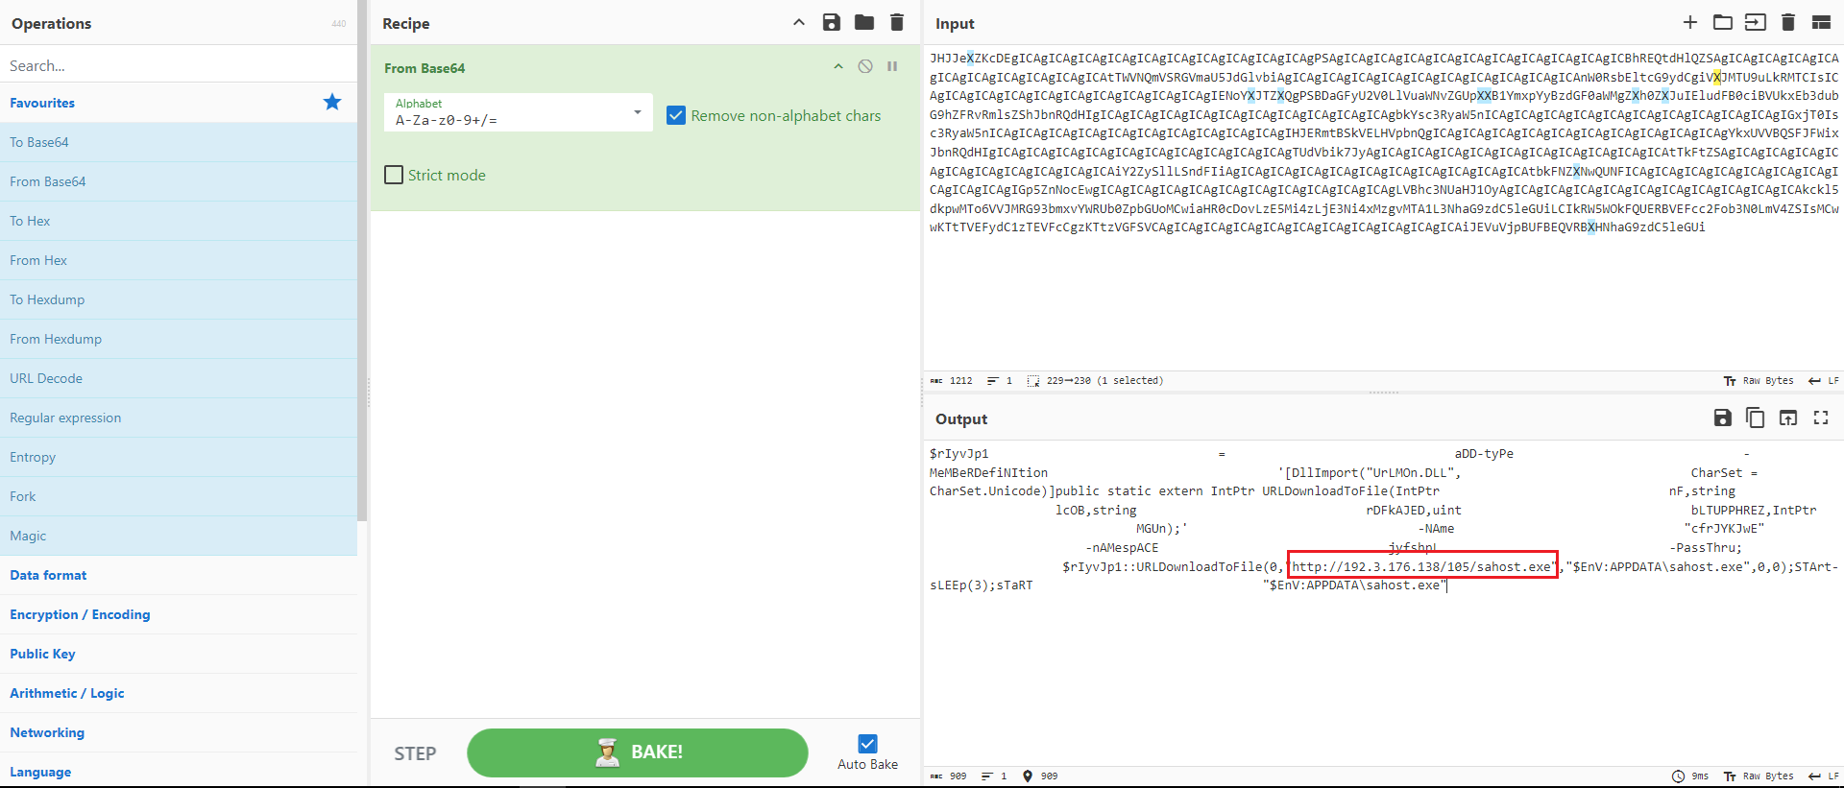Toggle Remove non-alphabet chars checkbox

pyautogui.click(x=676, y=115)
